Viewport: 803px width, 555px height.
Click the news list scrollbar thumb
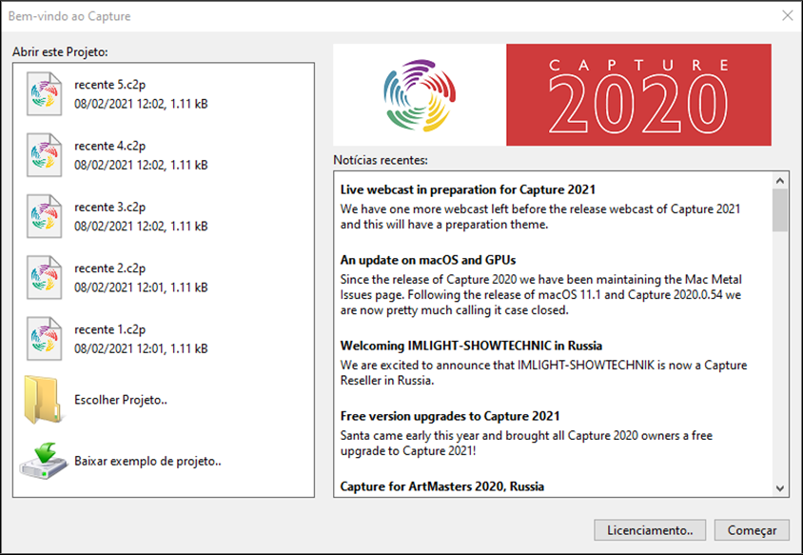click(x=780, y=210)
